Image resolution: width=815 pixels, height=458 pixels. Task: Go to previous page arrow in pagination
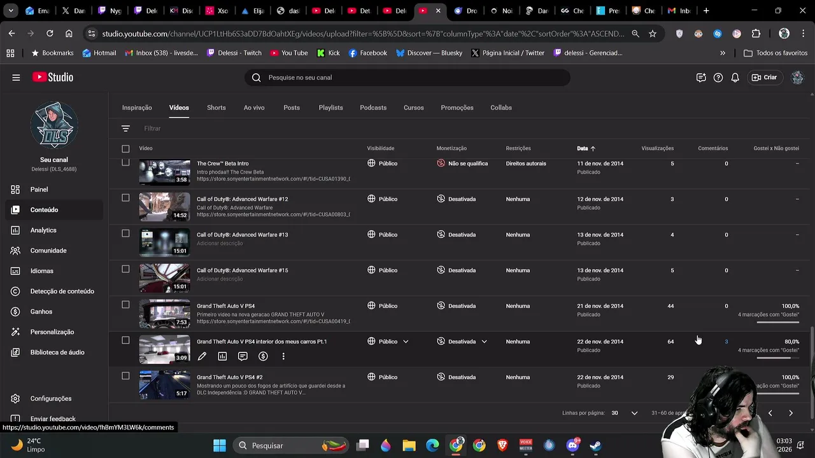tap(770, 413)
